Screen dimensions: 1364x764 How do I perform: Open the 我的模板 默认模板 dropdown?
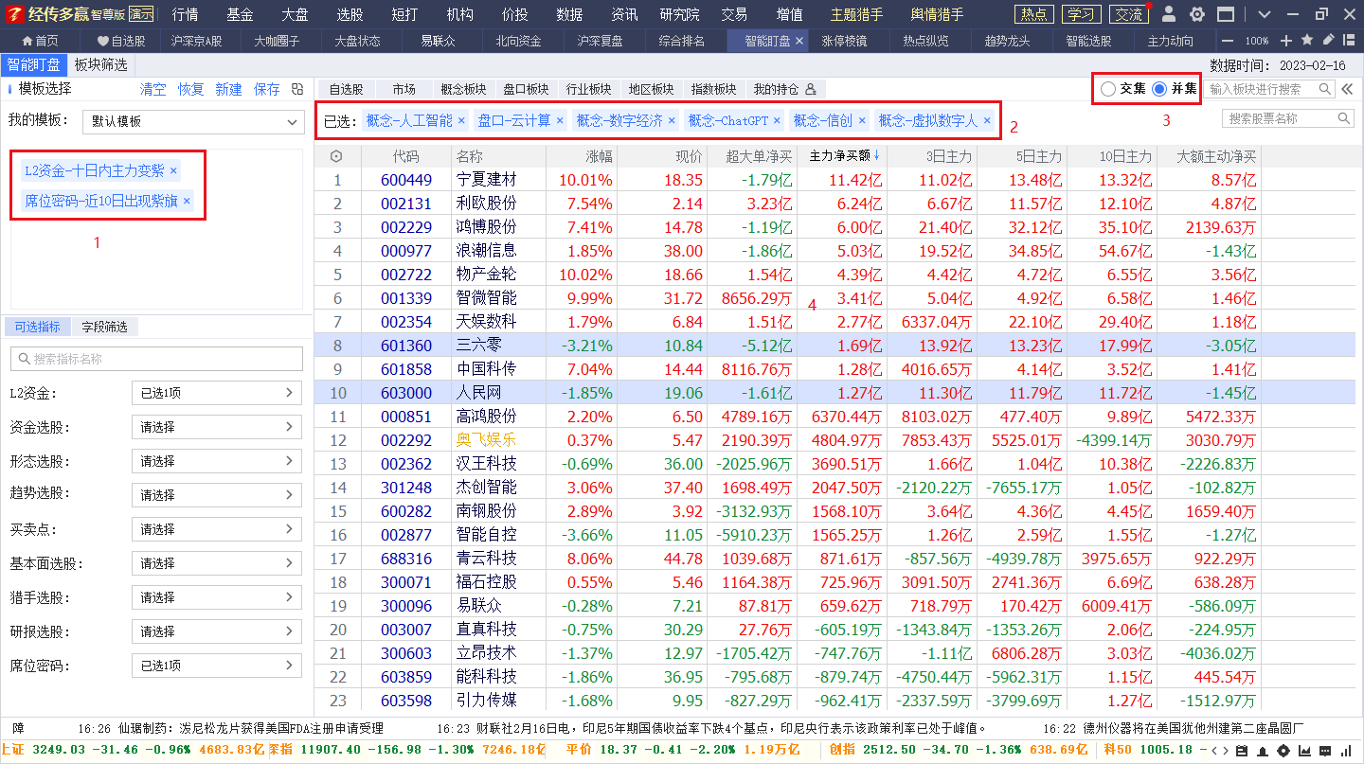(x=193, y=121)
